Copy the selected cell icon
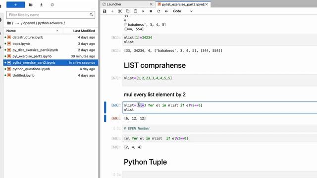 pos(128,11)
